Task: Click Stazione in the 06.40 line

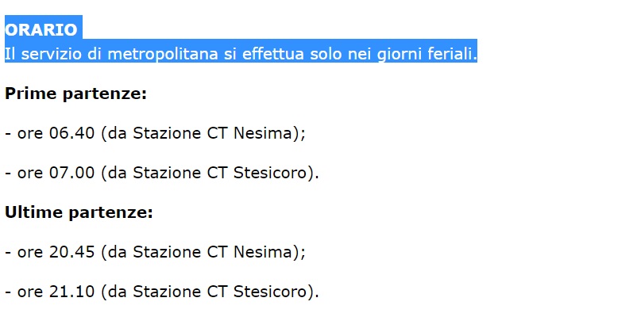Action: 167,133
